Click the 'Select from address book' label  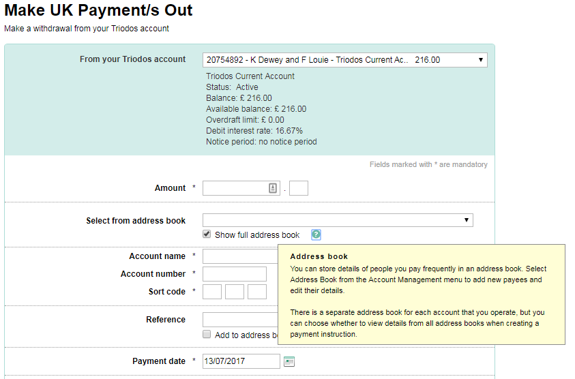click(x=136, y=221)
